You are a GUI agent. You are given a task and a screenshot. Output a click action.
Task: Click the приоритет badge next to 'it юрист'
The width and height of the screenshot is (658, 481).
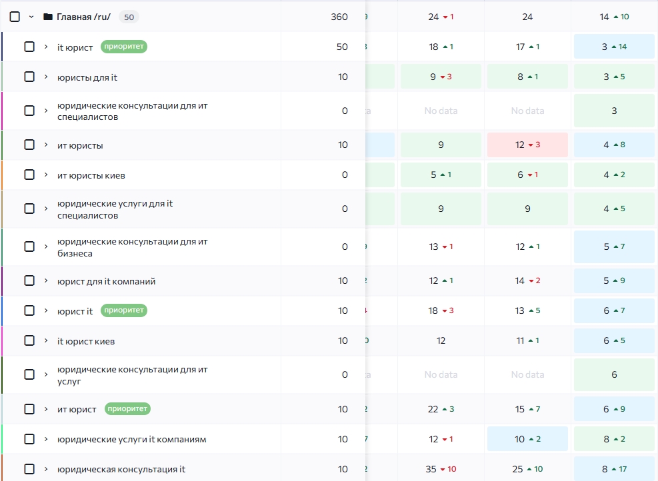[x=123, y=47]
